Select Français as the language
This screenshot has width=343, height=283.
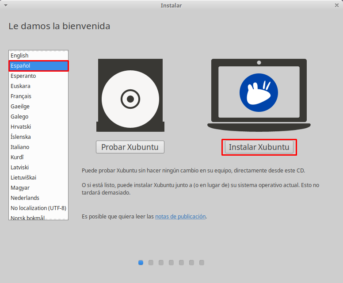[21, 96]
